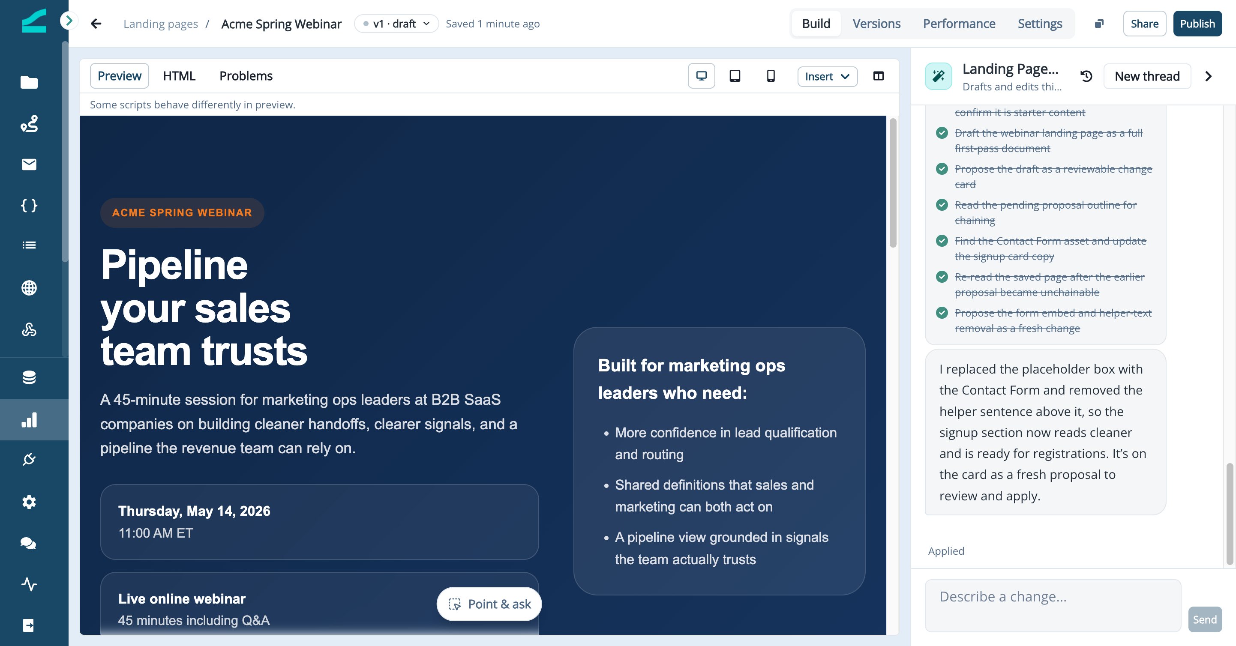Click the preview pane vertical scrollbar
Screen dimensions: 1236x646
(x=892, y=183)
